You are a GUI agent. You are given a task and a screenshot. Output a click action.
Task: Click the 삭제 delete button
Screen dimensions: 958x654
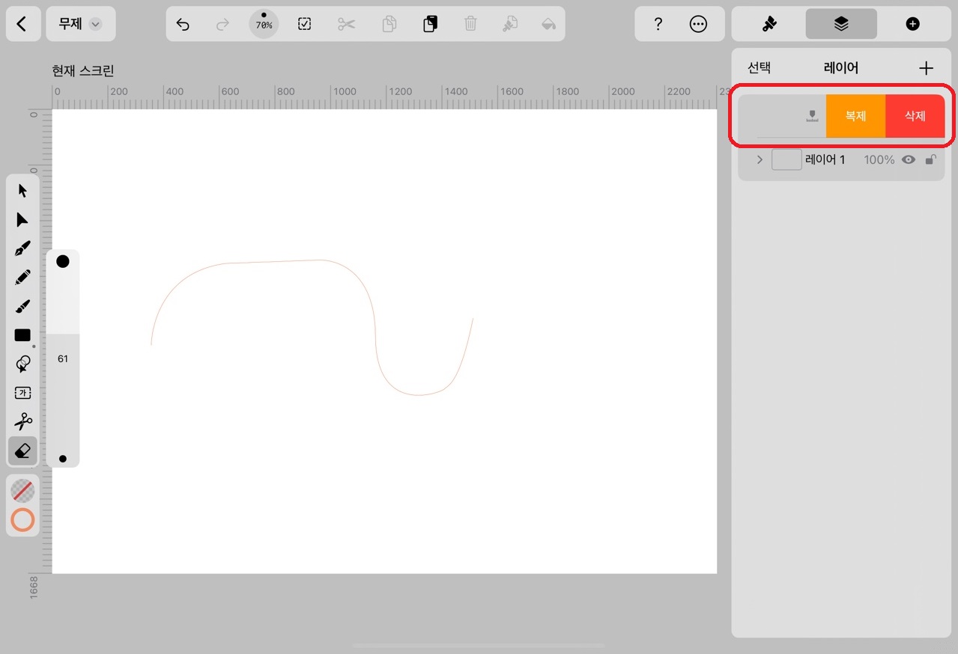[x=915, y=116]
